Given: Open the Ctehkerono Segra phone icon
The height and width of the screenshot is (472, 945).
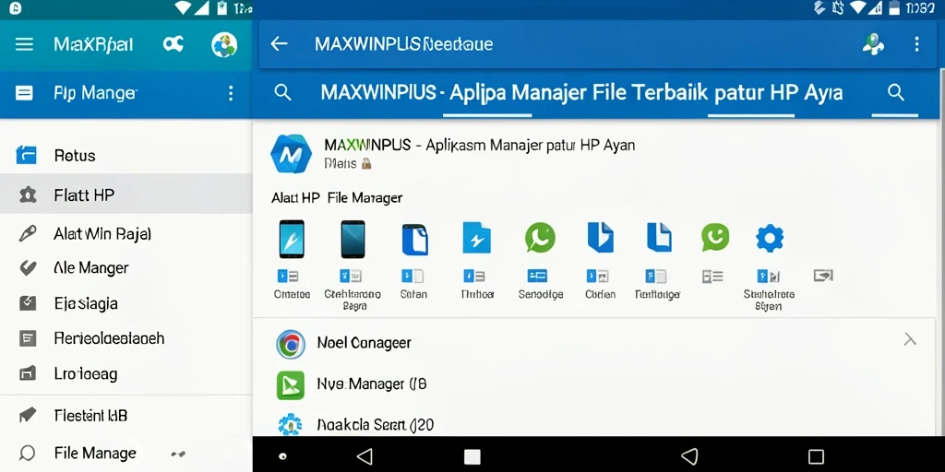Looking at the screenshot, I should click(x=353, y=239).
